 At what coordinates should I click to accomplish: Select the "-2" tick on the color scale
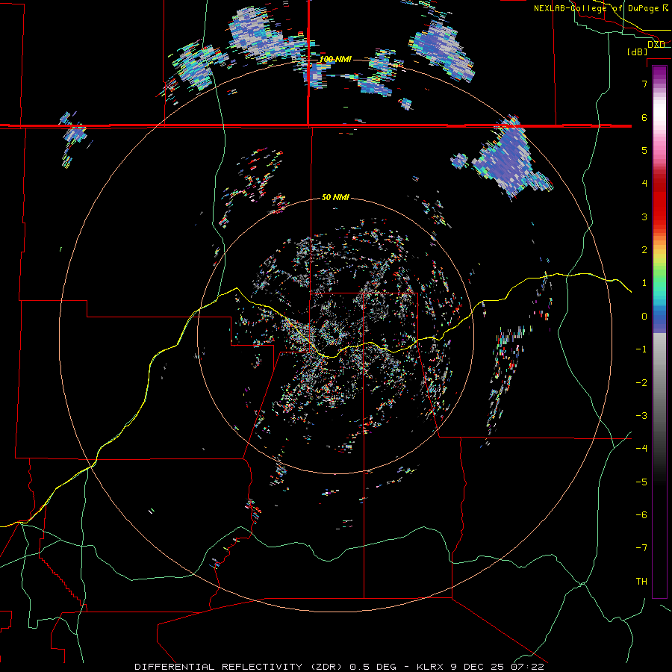tap(641, 383)
